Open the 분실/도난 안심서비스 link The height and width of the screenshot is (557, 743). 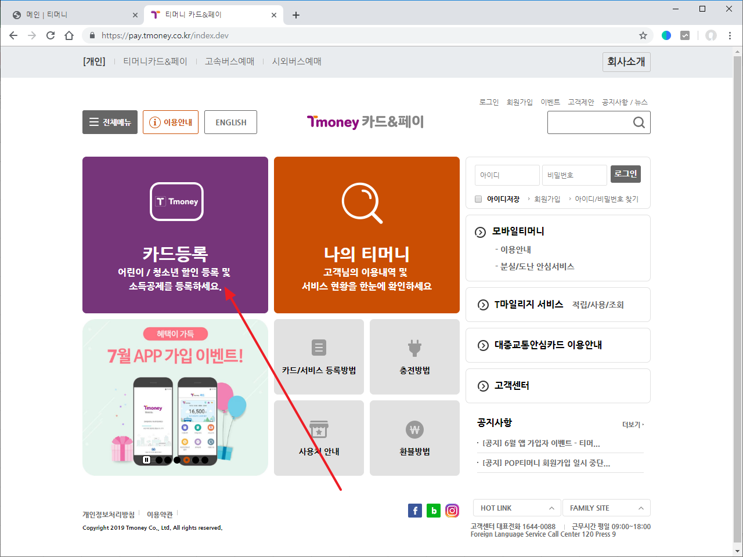pyautogui.click(x=537, y=267)
